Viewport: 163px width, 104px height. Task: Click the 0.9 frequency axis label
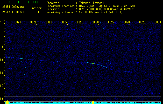click(2, 60)
